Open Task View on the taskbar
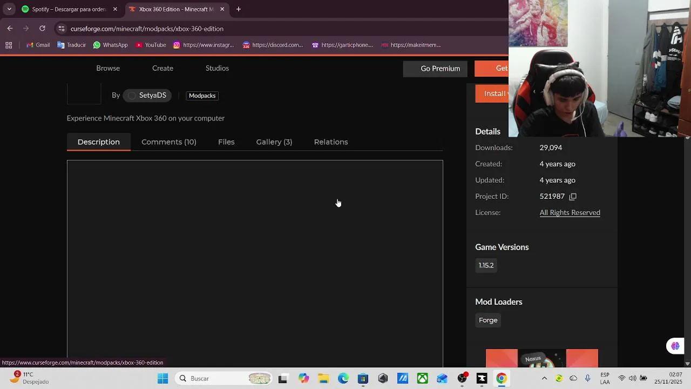The image size is (691, 389). click(283, 379)
